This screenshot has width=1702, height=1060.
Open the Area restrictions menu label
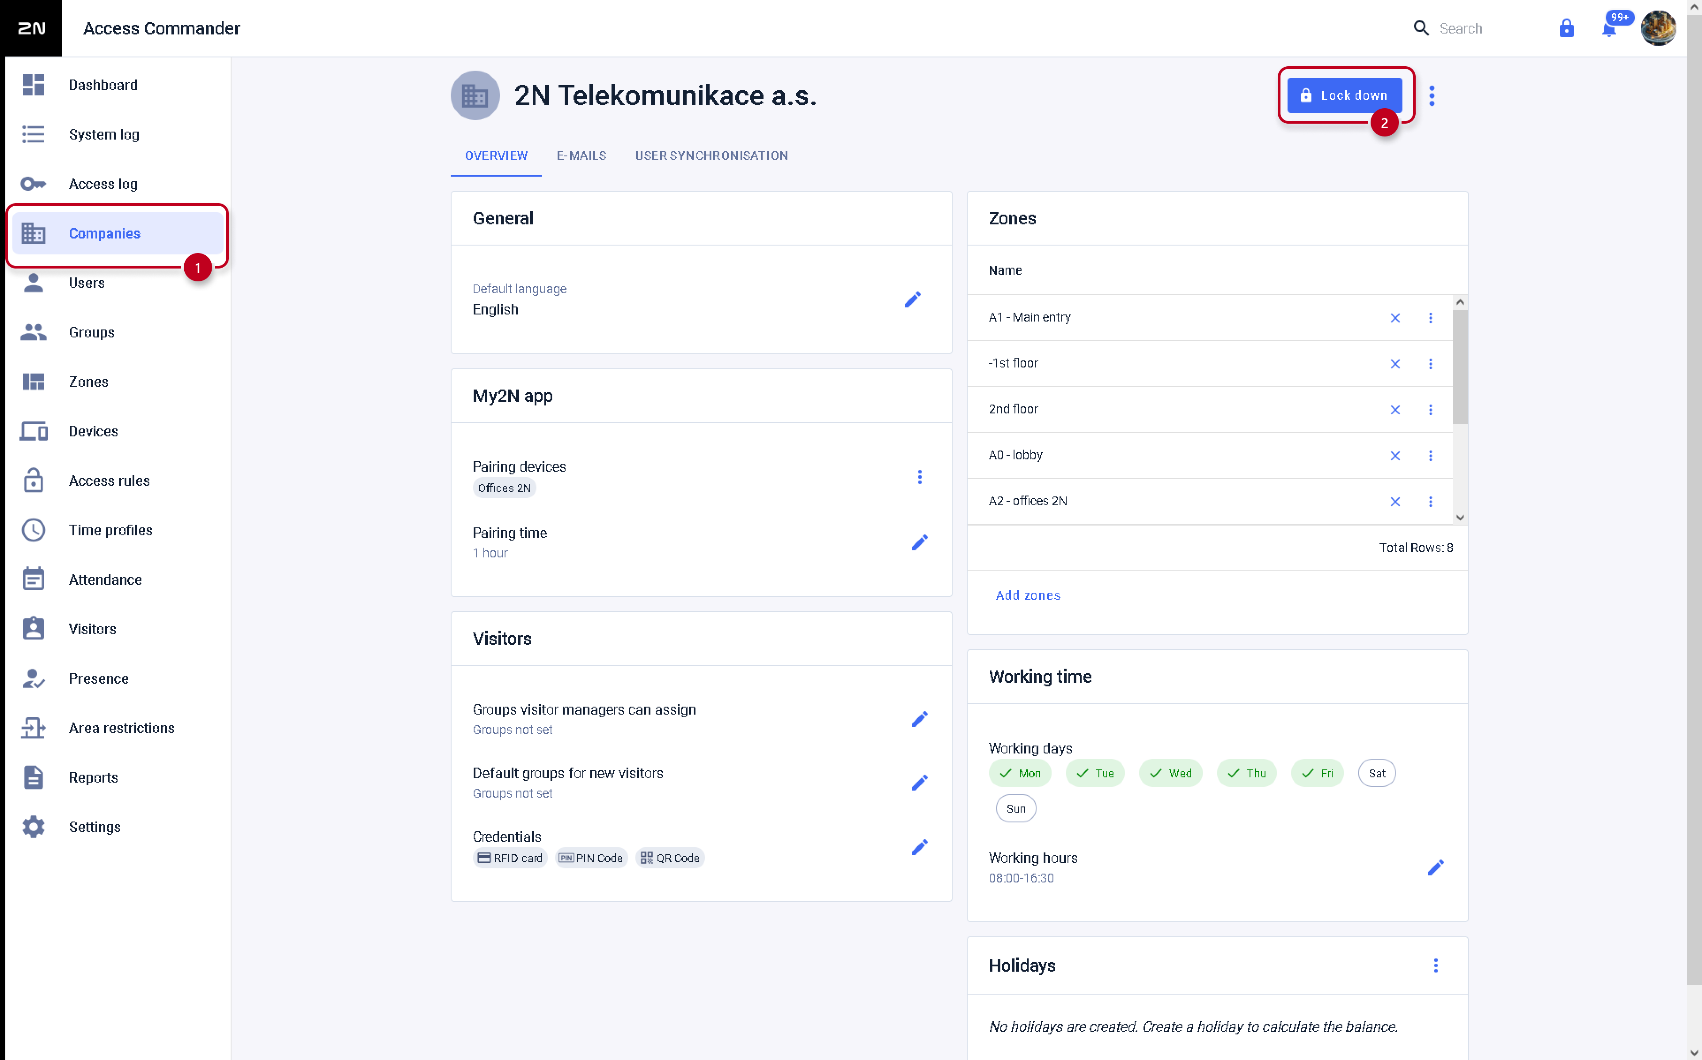(x=122, y=728)
